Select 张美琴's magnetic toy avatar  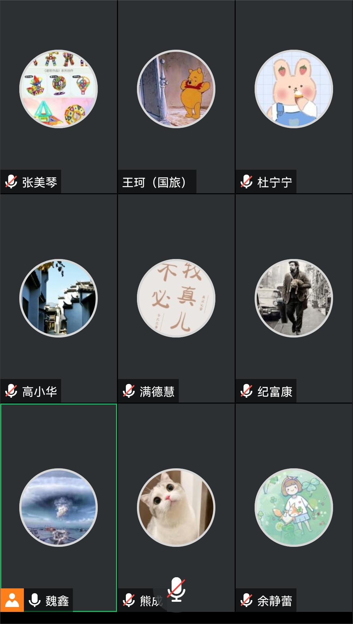click(59, 89)
